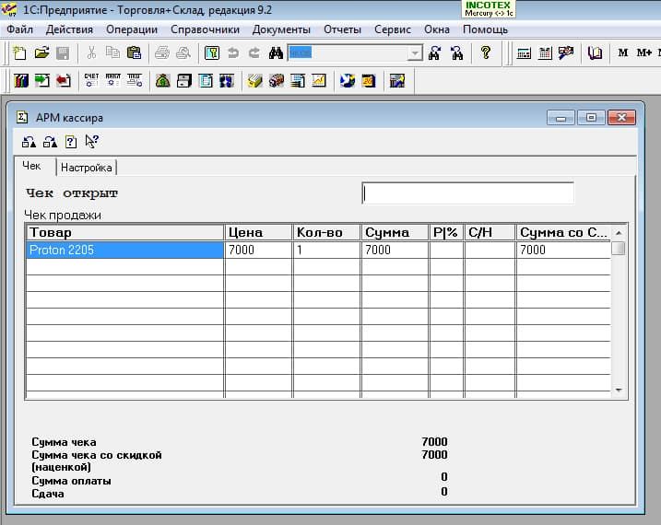Viewport: 661px width, 525px height.
Task: Open the Документы menu
Action: point(281,29)
